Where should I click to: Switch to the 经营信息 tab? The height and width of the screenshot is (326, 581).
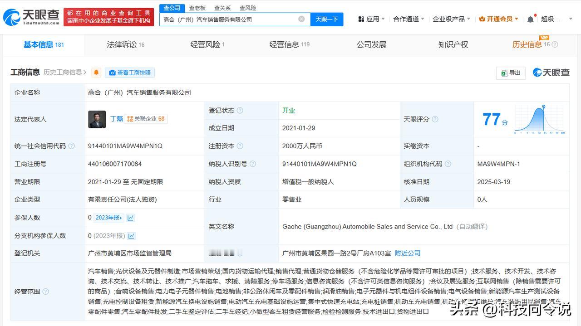(290, 44)
